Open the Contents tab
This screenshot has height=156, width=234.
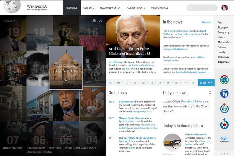click(89, 8)
